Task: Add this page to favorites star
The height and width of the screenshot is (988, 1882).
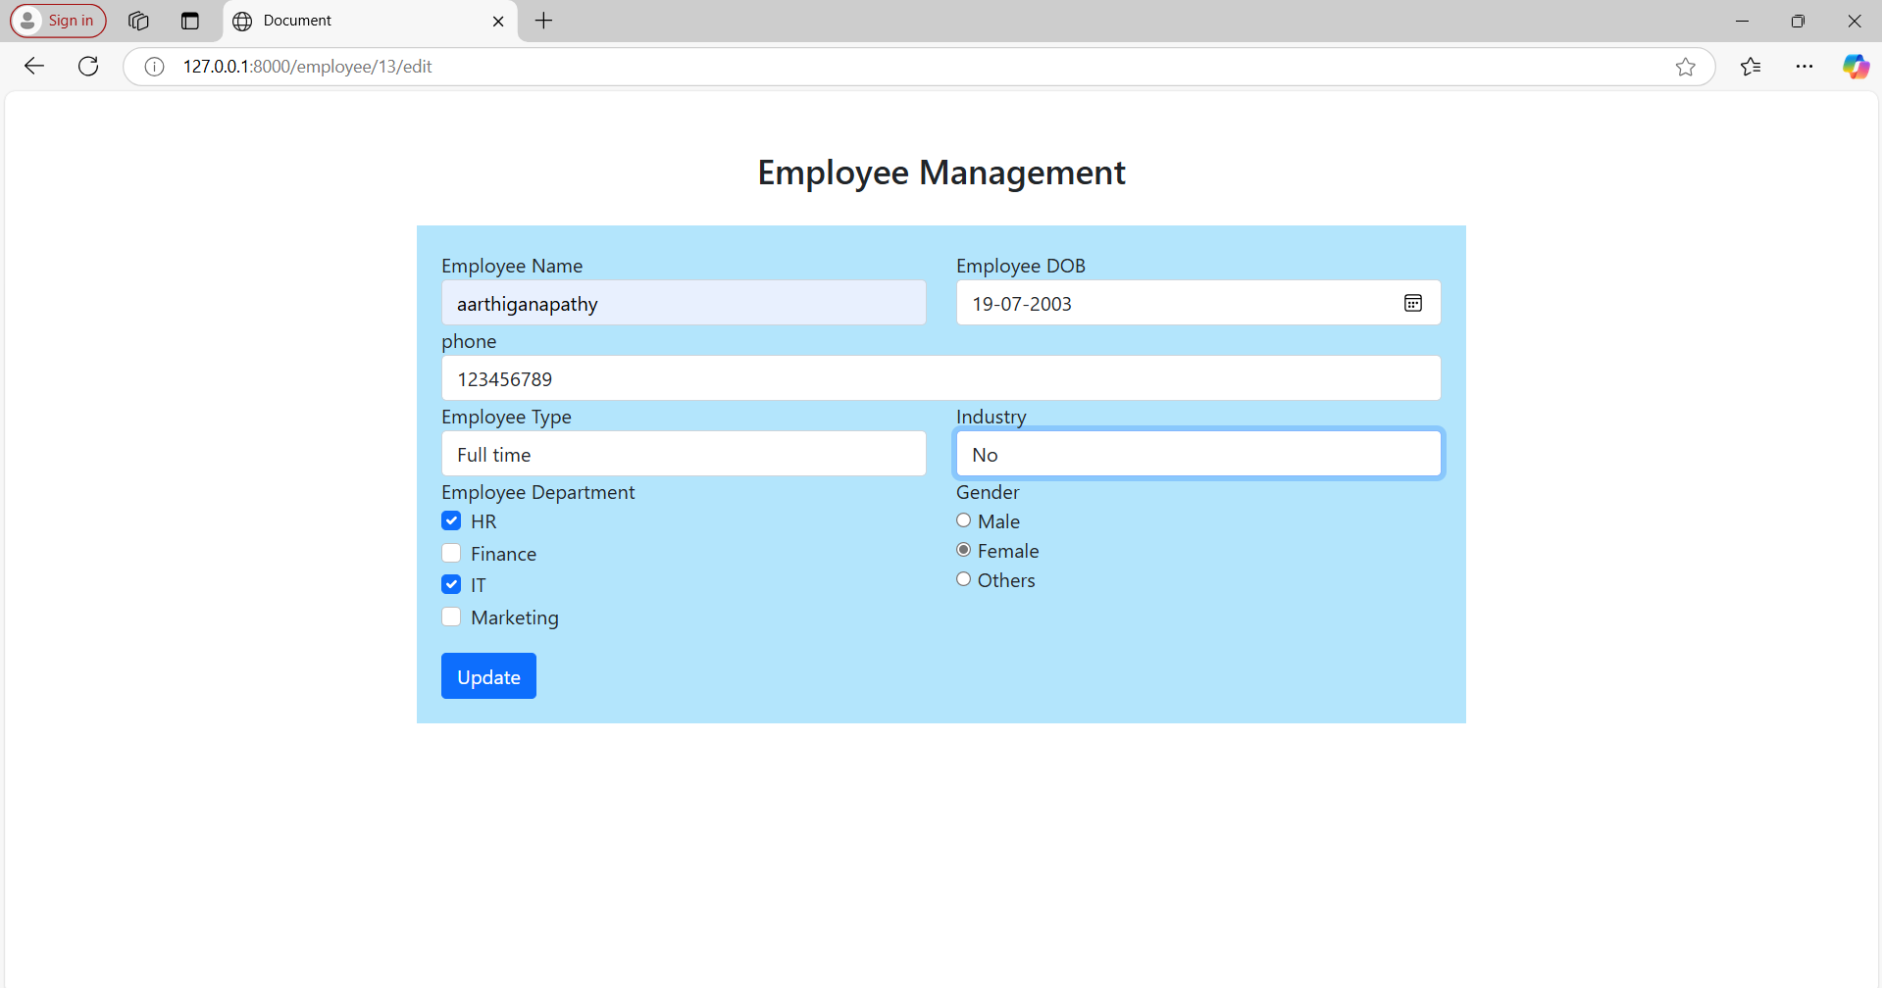Action: pos(1685,67)
